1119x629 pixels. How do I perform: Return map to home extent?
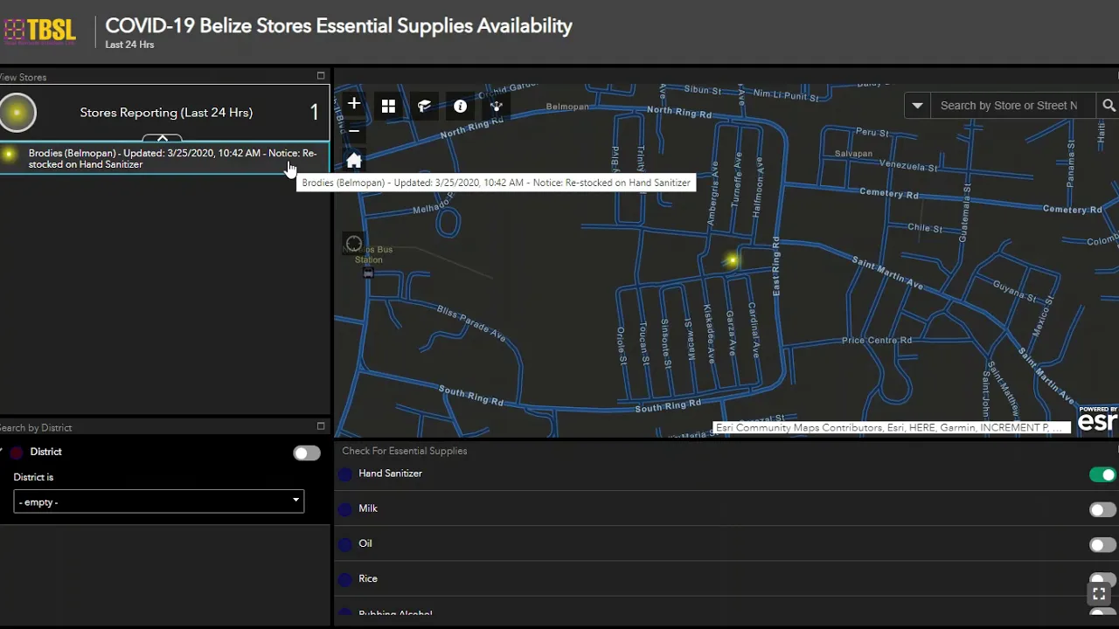pyautogui.click(x=353, y=160)
